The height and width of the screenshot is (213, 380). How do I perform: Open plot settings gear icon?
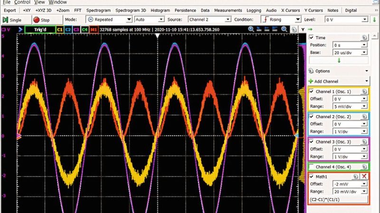294,29
